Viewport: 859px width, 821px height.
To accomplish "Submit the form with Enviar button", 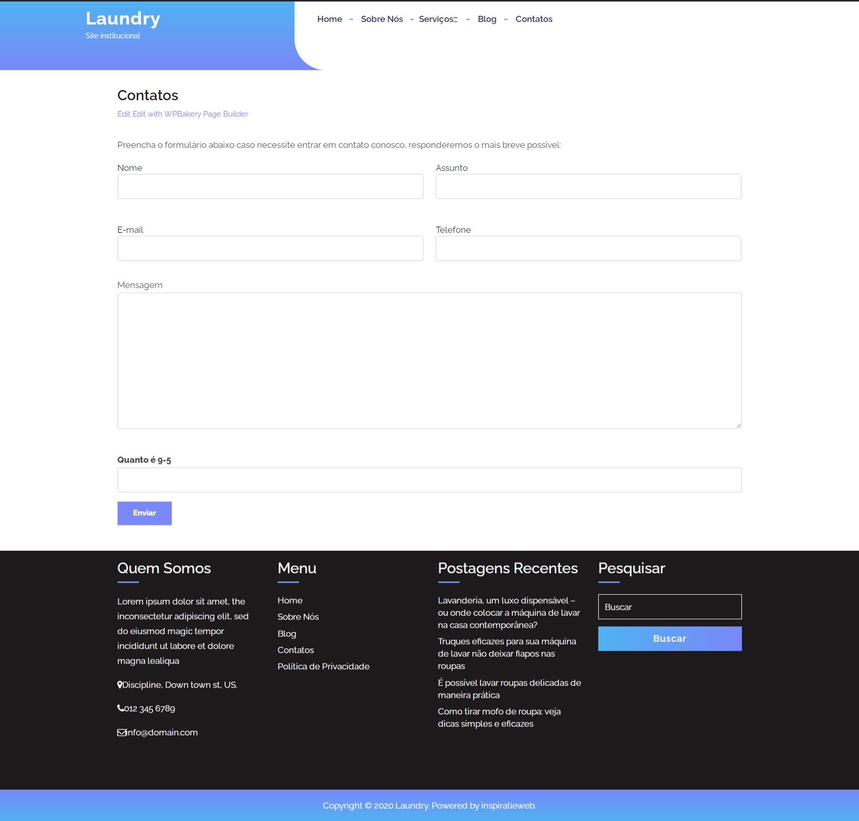I will tap(144, 513).
